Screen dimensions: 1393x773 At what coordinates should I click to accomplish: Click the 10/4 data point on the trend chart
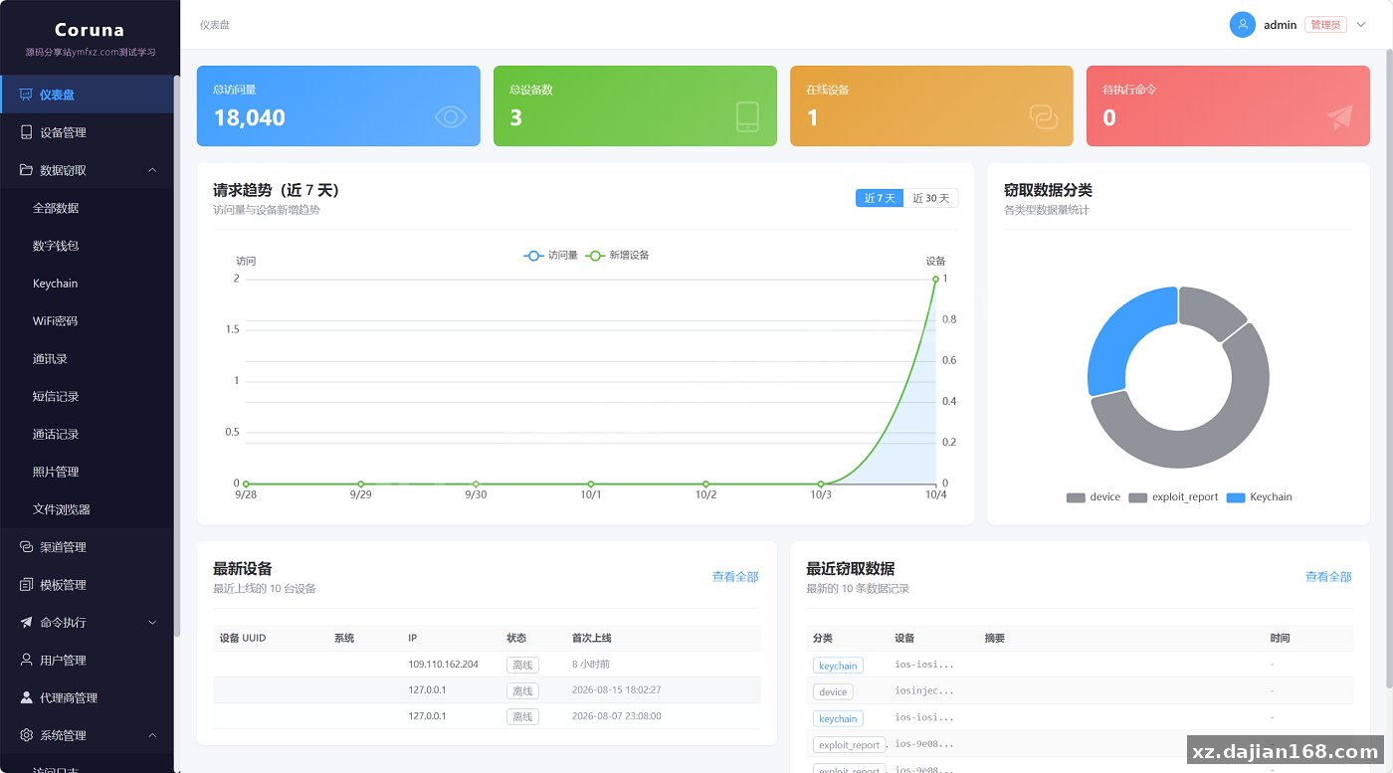click(x=936, y=279)
